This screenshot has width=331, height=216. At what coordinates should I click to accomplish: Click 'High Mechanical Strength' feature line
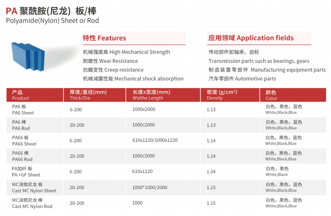tap(126, 52)
